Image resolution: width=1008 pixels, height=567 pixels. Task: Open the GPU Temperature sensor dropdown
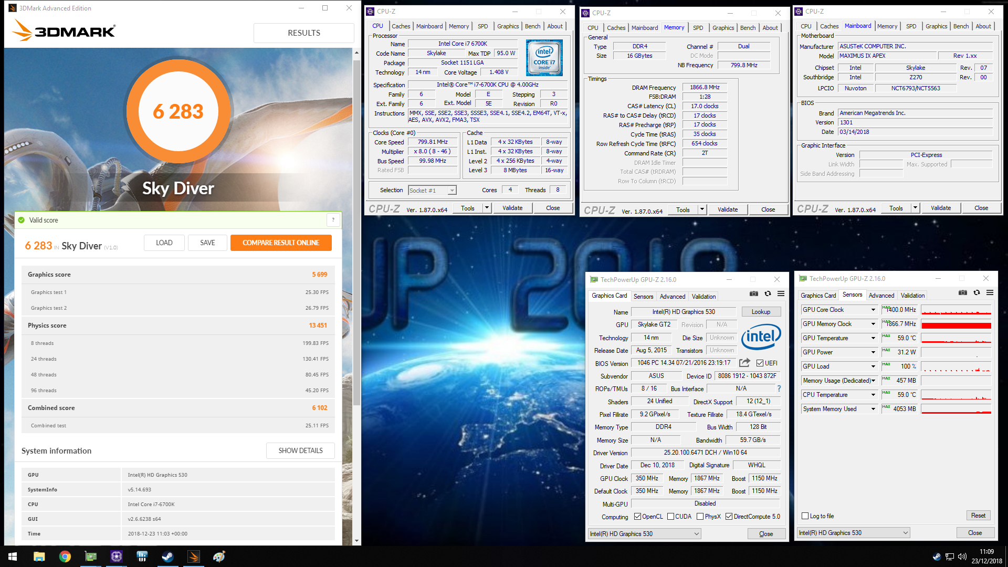(874, 338)
